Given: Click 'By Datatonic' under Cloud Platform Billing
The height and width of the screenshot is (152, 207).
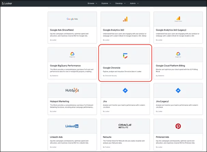Looking at the screenshot, I should [160, 76].
